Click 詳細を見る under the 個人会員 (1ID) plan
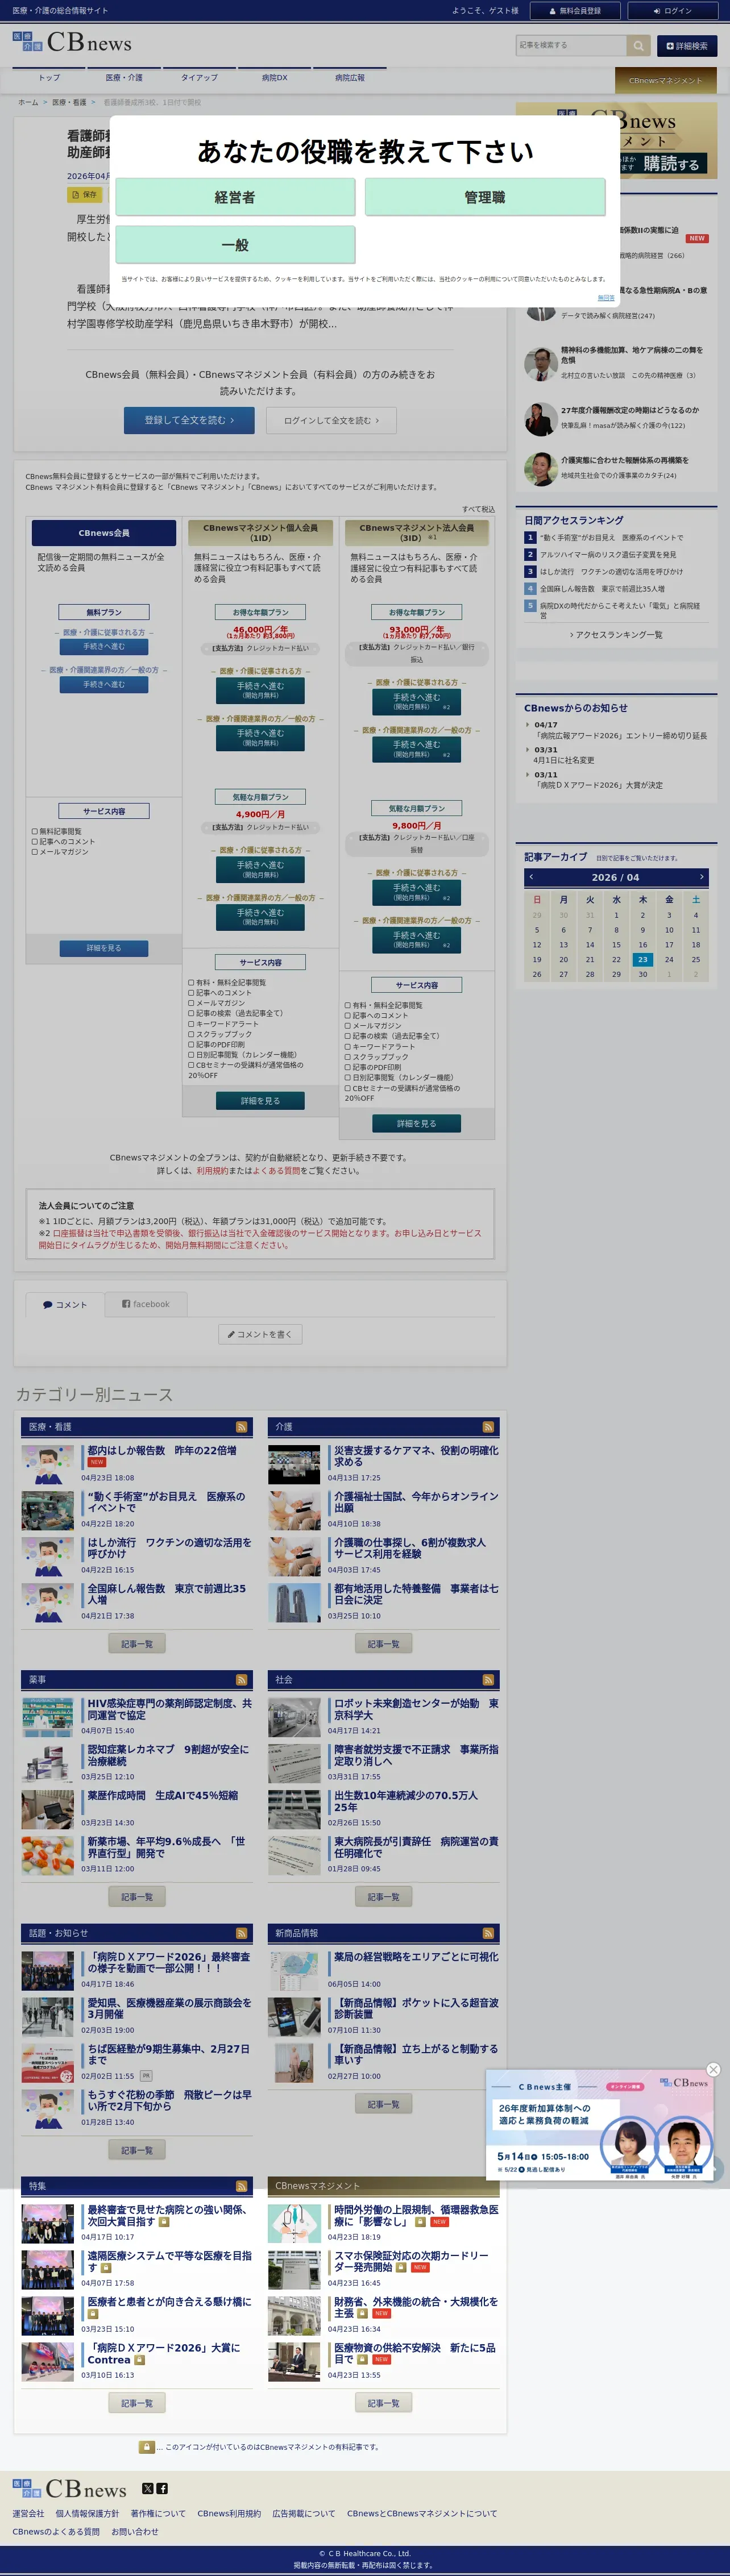 point(260,1101)
